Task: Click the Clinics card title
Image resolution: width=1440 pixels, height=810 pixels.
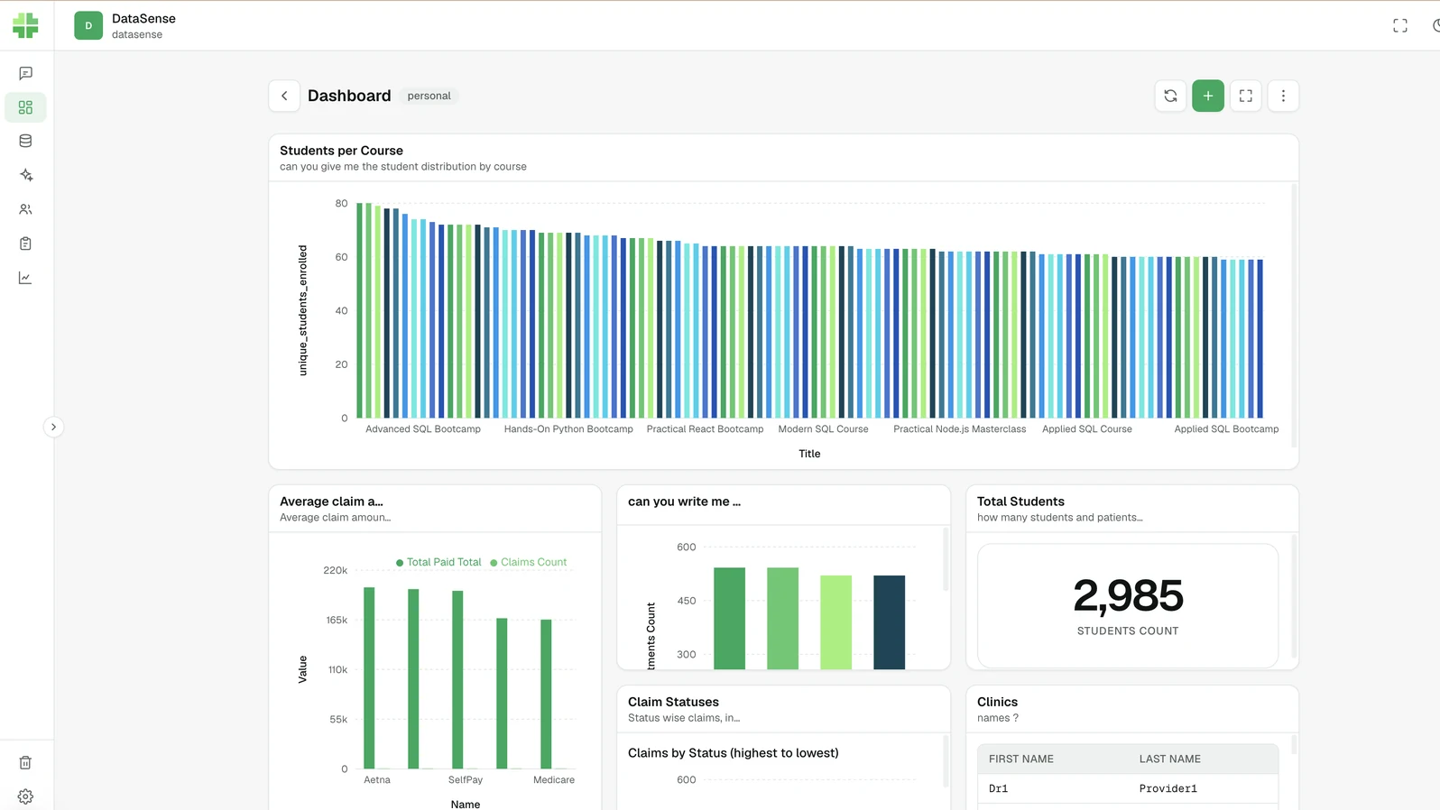Action: pos(997,702)
